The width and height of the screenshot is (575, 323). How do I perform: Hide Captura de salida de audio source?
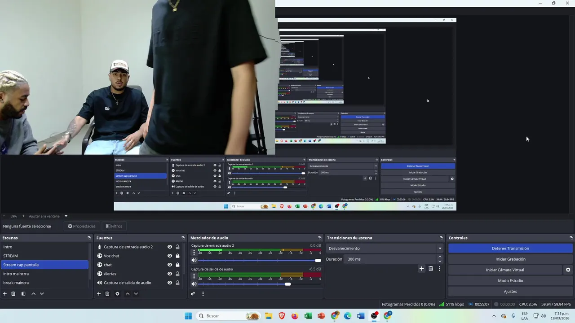[170, 283]
